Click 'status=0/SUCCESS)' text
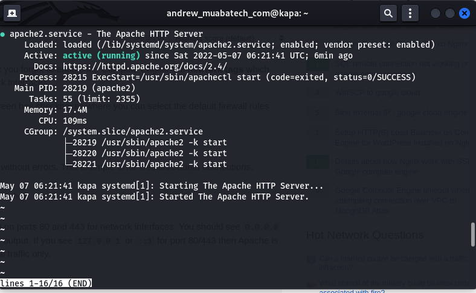Image resolution: width=476 pixels, height=293 pixels. pos(375,78)
